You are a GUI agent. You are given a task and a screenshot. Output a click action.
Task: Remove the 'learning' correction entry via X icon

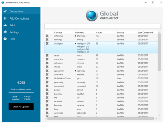point(47,40)
